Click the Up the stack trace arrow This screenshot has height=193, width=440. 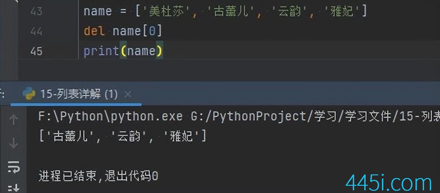pos(13,119)
